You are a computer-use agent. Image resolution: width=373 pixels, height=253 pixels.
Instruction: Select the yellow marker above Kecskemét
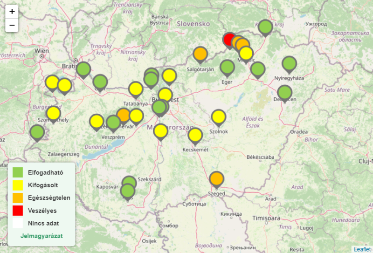195,136
